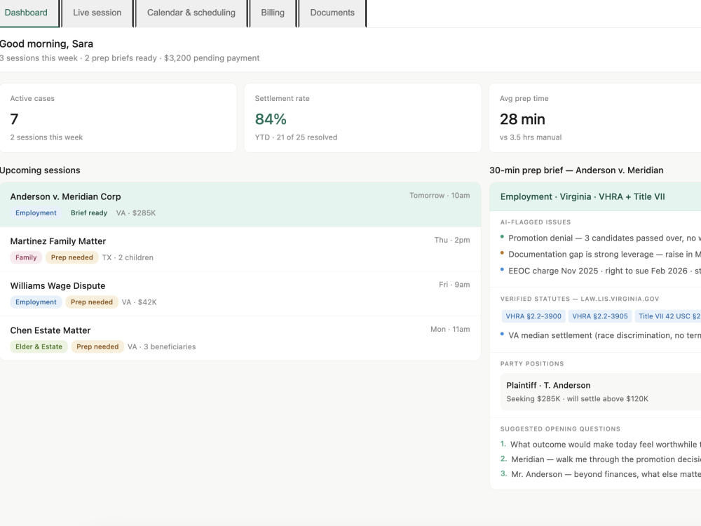Click the Good morning, Sara greeting
The height and width of the screenshot is (526, 701).
tap(46, 43)
